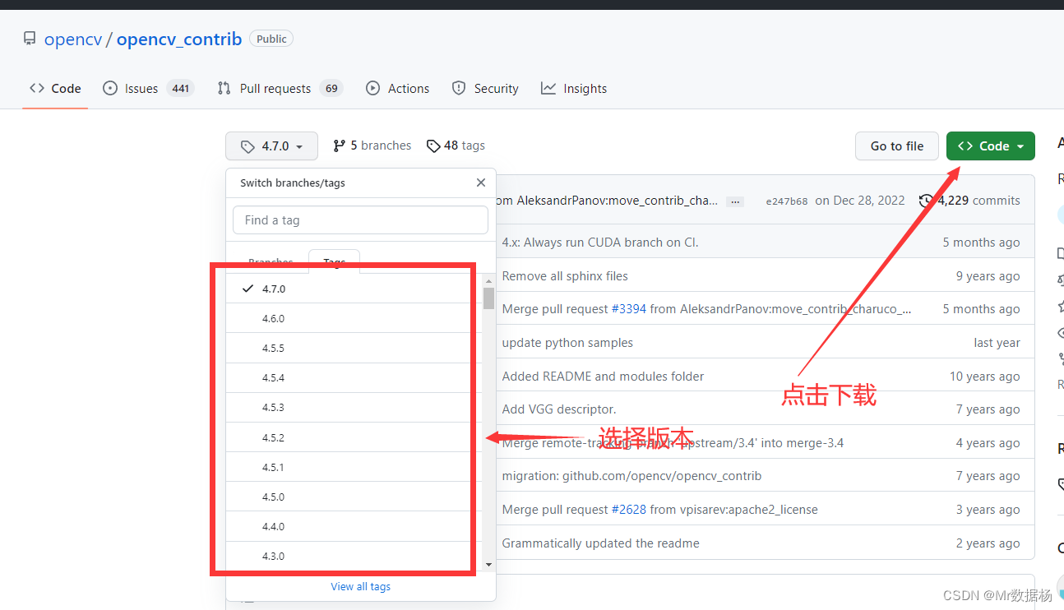Select version 4.6.0 from the tags list
This screenshot has height=610, width=1064.
pyautogui.click(x=271, y=318)
